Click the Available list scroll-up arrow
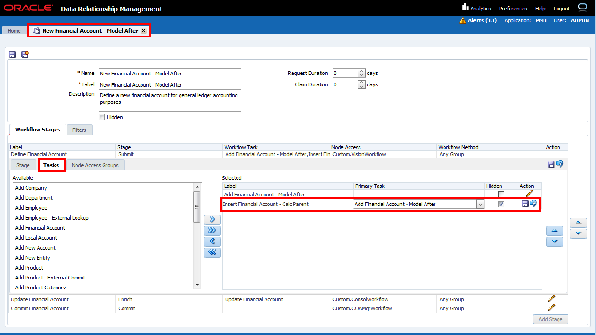Viewport: 596px width, 335px height. (x=197, y=187)
